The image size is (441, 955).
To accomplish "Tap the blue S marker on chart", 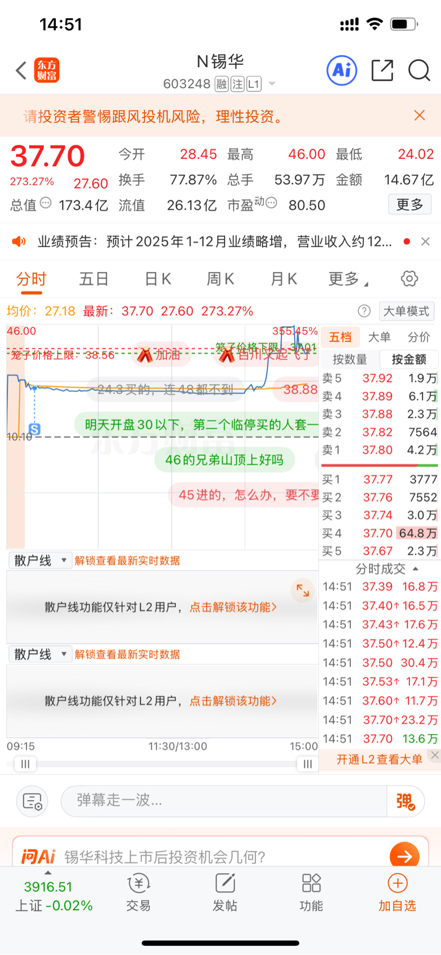I will (x=34, y=429).
